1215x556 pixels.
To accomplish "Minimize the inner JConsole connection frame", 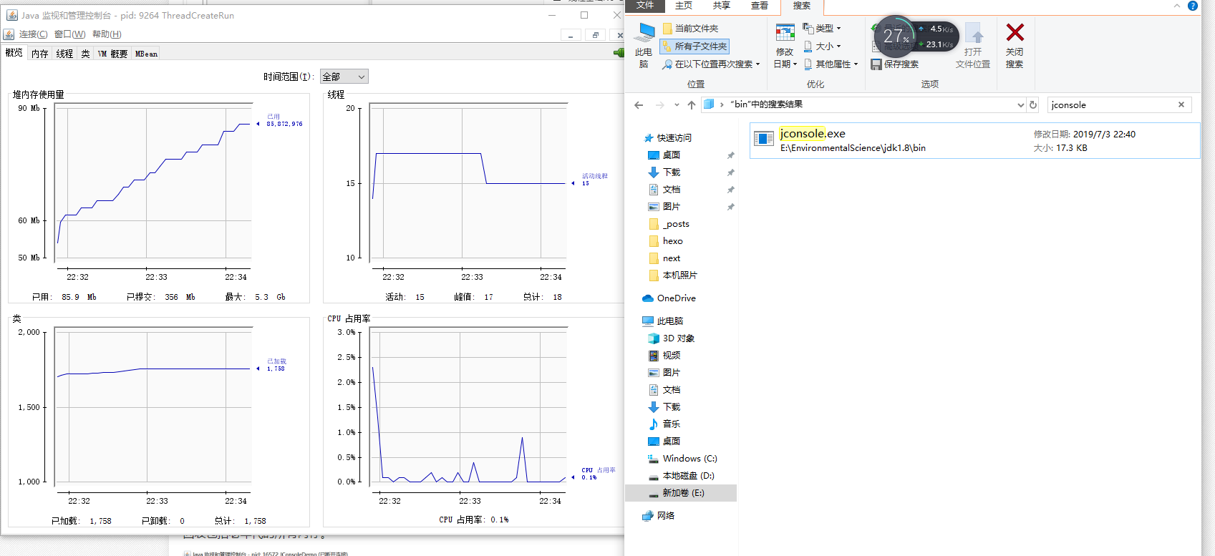I will (x=571, y=35).
